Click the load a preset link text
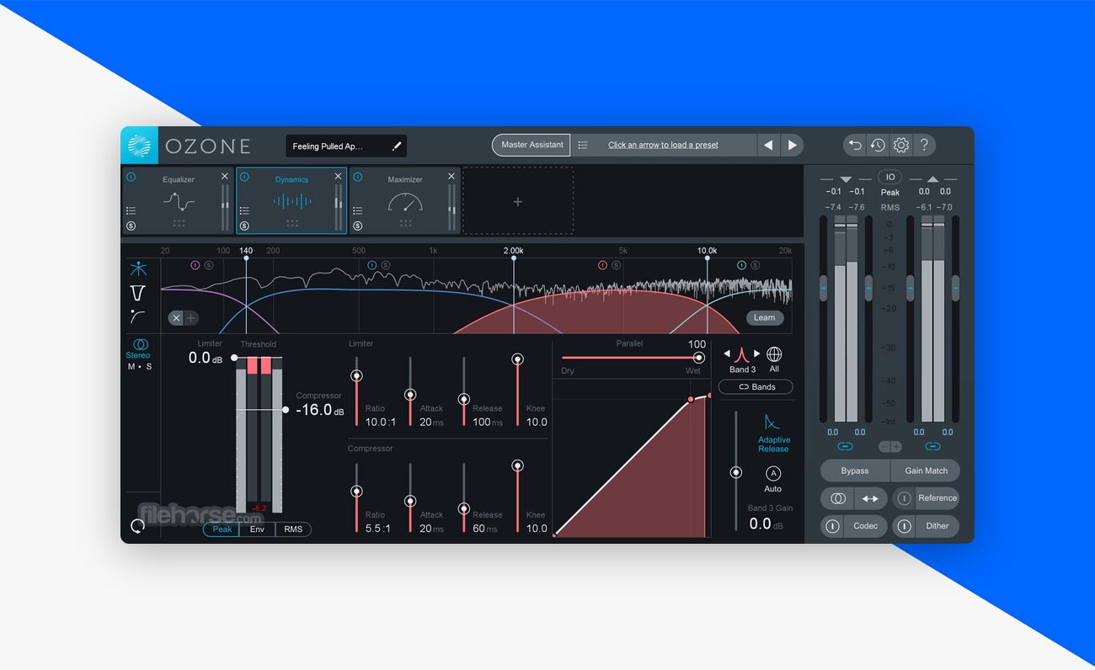 [x=663, y=145]
